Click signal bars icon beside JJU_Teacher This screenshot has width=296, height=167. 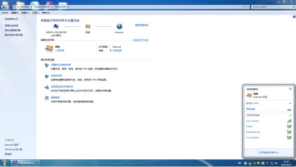[289, 121]
